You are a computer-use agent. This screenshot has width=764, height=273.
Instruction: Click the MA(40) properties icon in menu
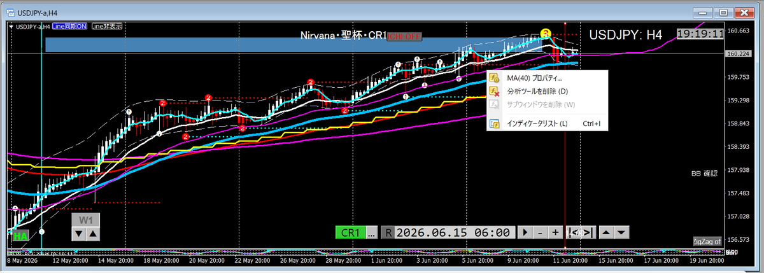coord(494,78)
